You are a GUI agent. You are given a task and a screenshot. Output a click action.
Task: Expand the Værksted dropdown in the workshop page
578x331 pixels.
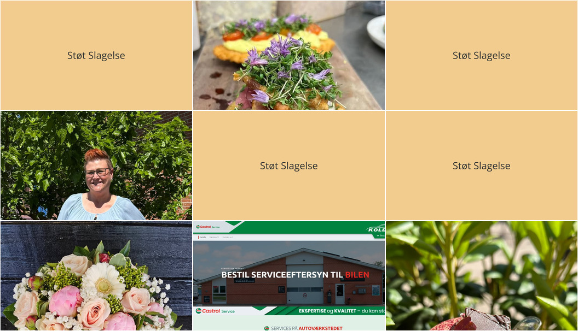pos(214,237)
